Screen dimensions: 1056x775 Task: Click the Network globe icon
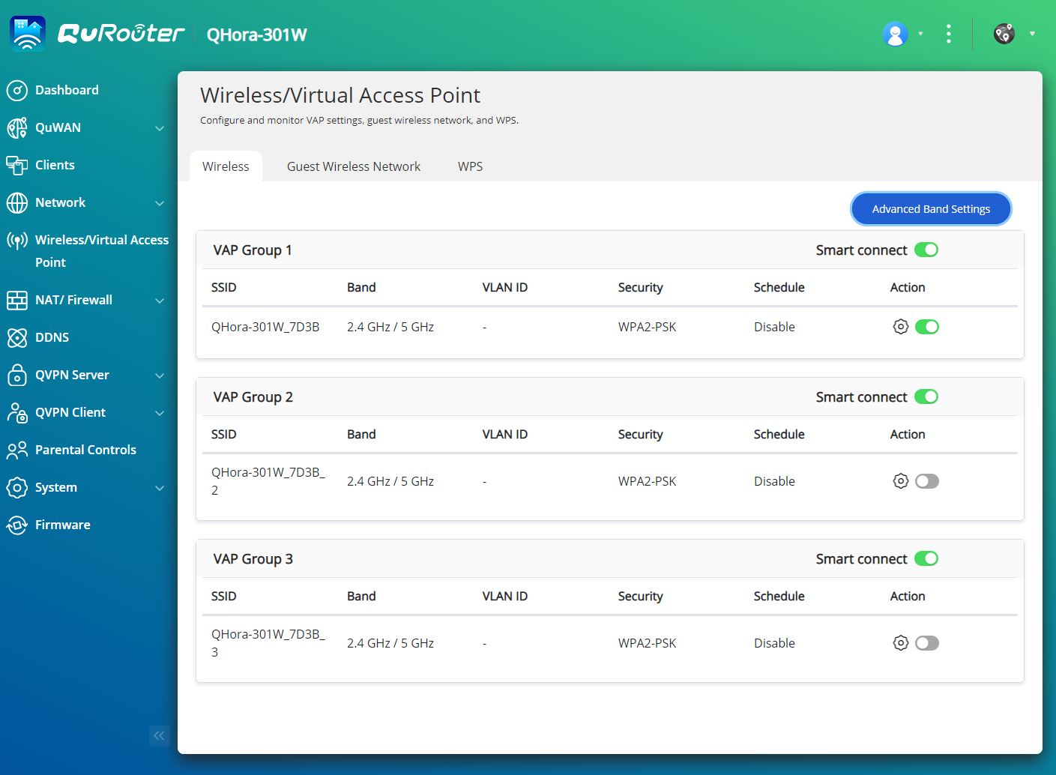click(x=17, y=202)
